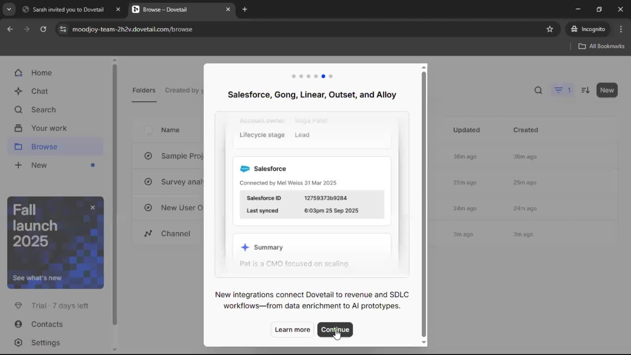The image size is (631, 355).
Task: Switch to the Folders tab
Action: [x=144, y=90]
